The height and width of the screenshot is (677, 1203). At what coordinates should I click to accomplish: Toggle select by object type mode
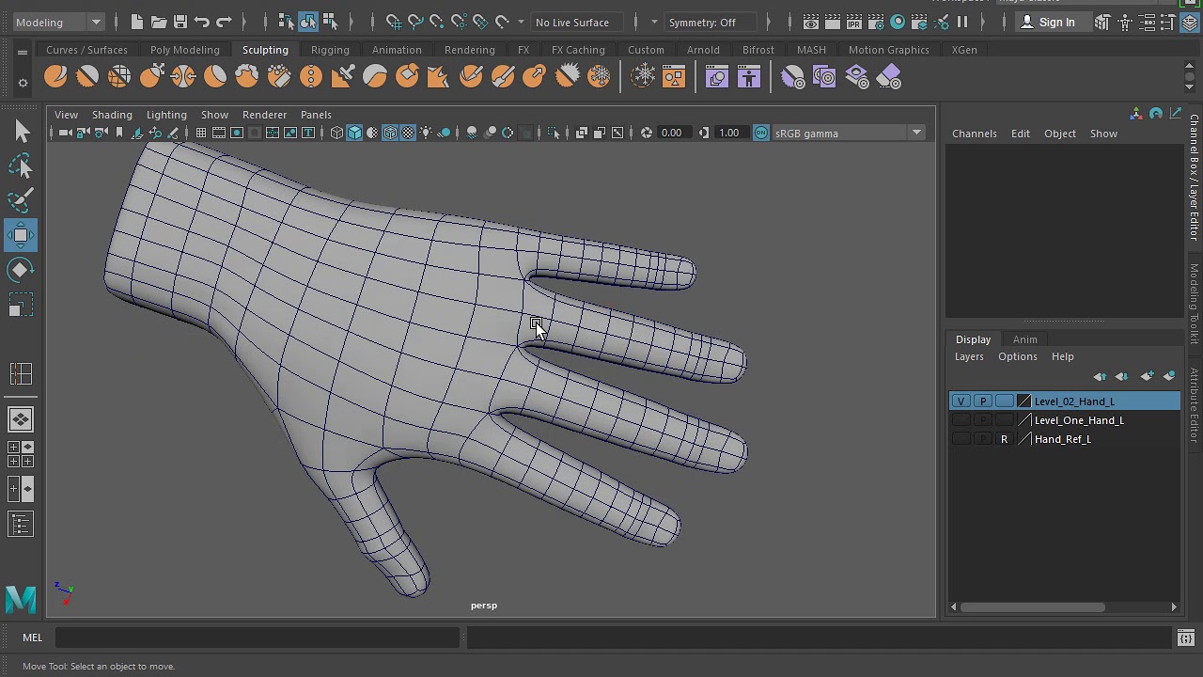(308, 22)
